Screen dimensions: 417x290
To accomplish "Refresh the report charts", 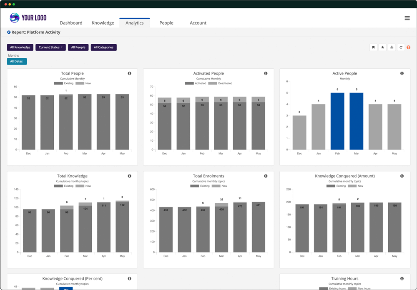I will pyautogui.click(x=401, y=47).
